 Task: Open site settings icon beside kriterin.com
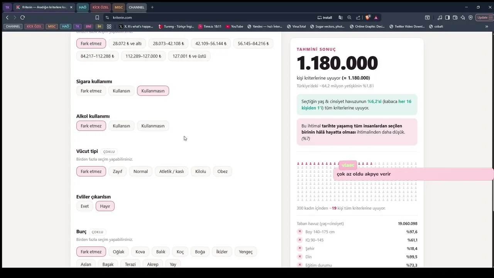click(107, 17)
